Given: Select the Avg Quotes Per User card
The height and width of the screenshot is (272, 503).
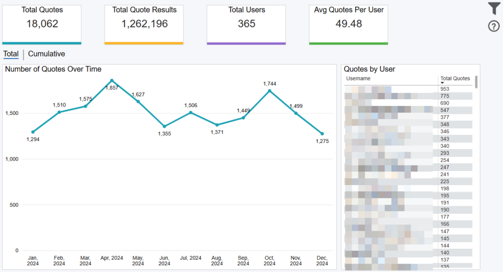Looking at the screenshot, I should point(348,24).
